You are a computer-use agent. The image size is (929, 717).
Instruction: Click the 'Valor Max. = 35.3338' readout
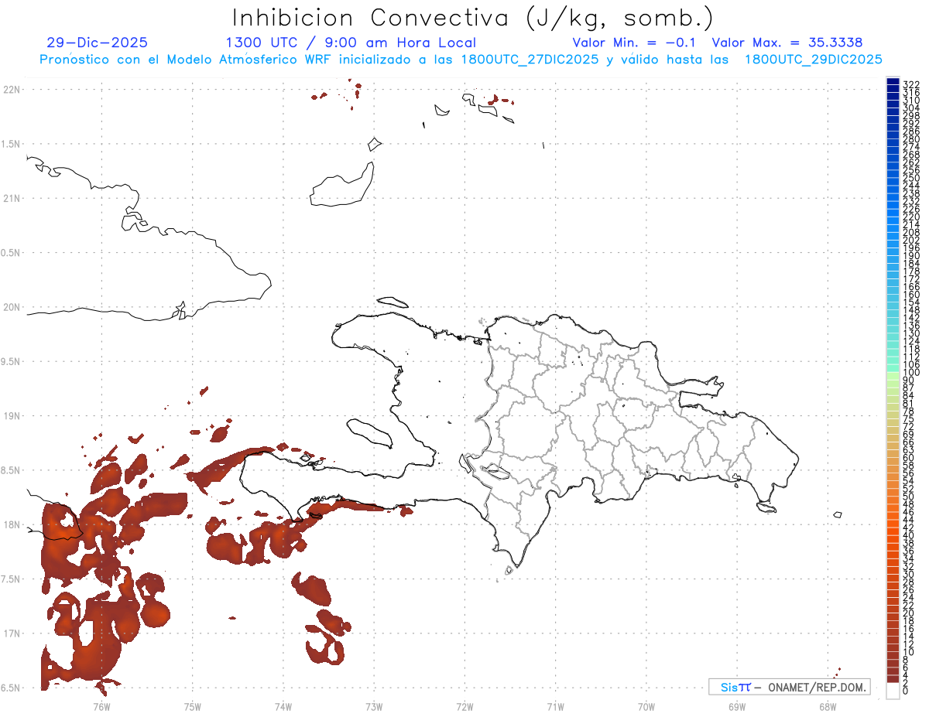click(787, 43)
